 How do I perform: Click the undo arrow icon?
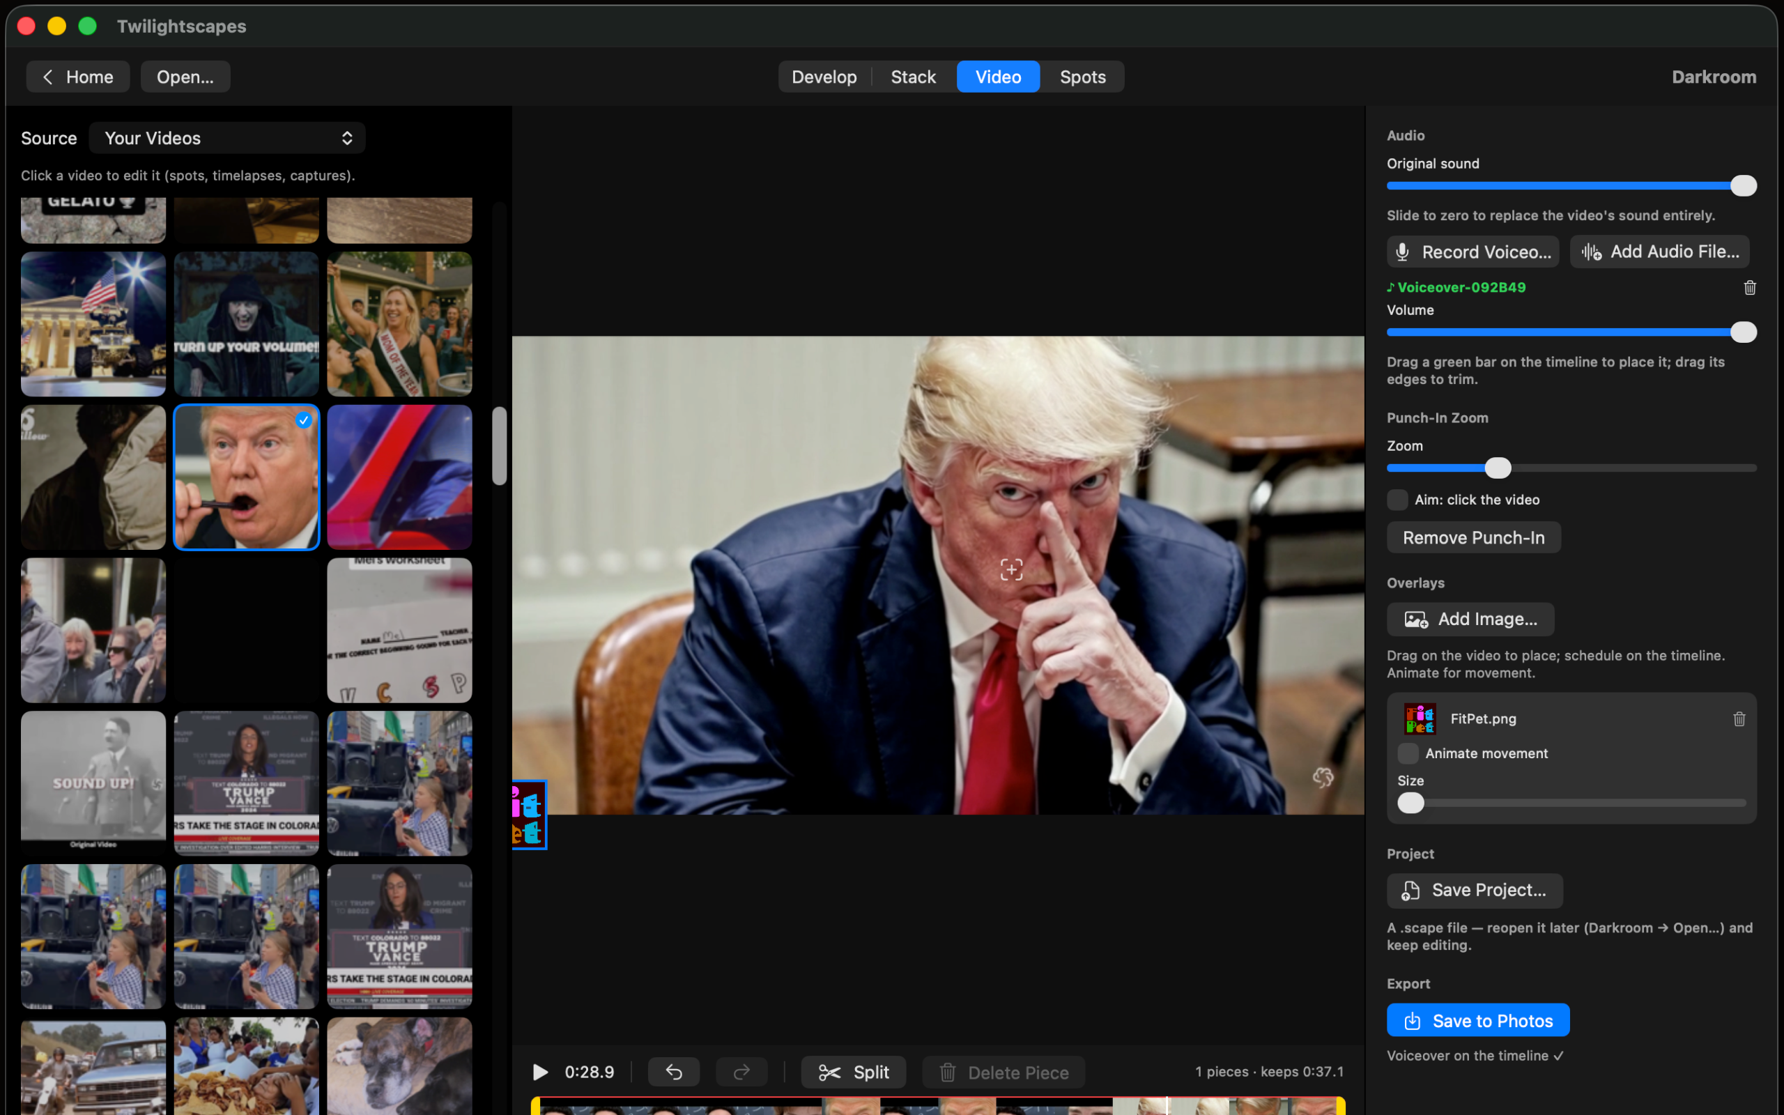pos(674,1072)
